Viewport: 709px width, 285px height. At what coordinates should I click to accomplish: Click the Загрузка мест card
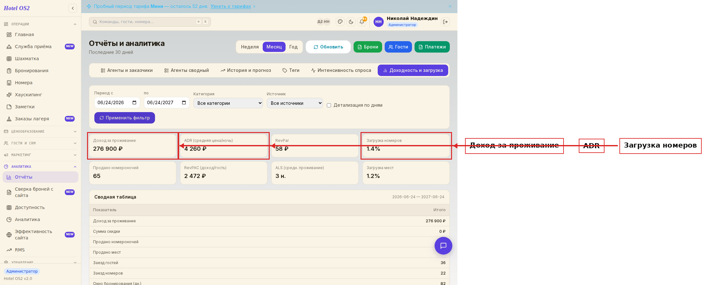pyautogui.click(x=406, y=173)
